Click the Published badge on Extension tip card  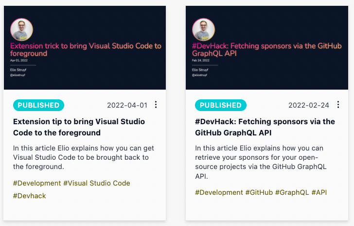click(38, 105)
